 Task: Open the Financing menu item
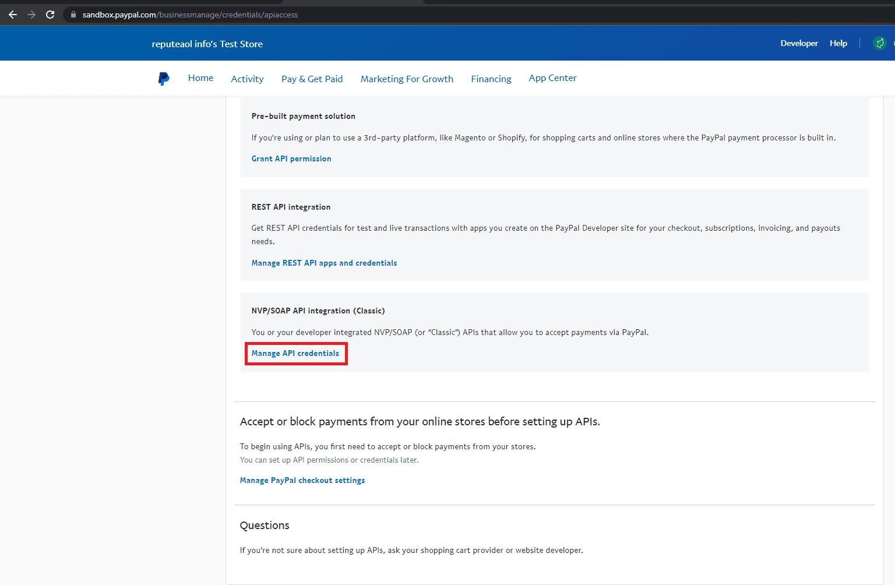coord(491,79)
